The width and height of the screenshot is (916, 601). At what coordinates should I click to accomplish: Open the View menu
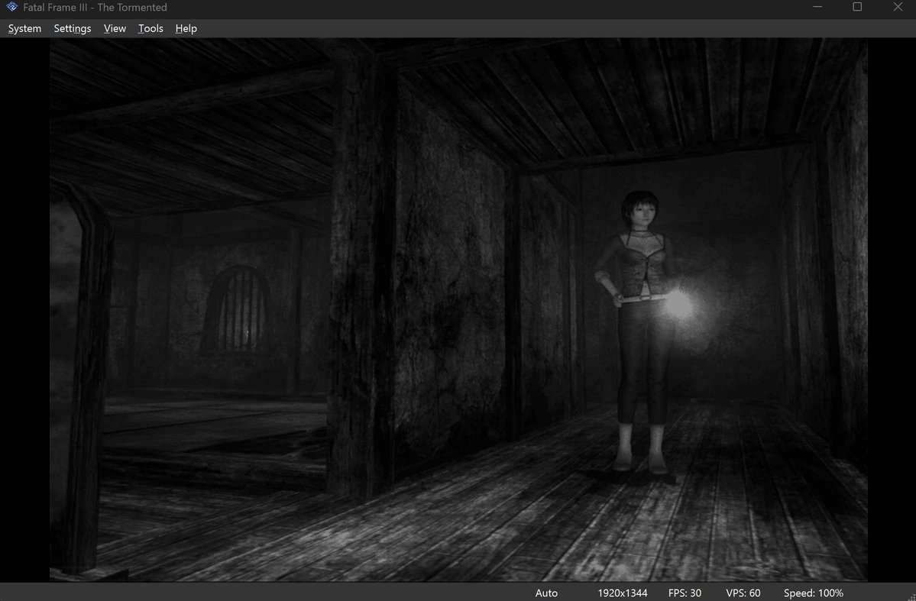pyautogui.click(x=115, y=28)
